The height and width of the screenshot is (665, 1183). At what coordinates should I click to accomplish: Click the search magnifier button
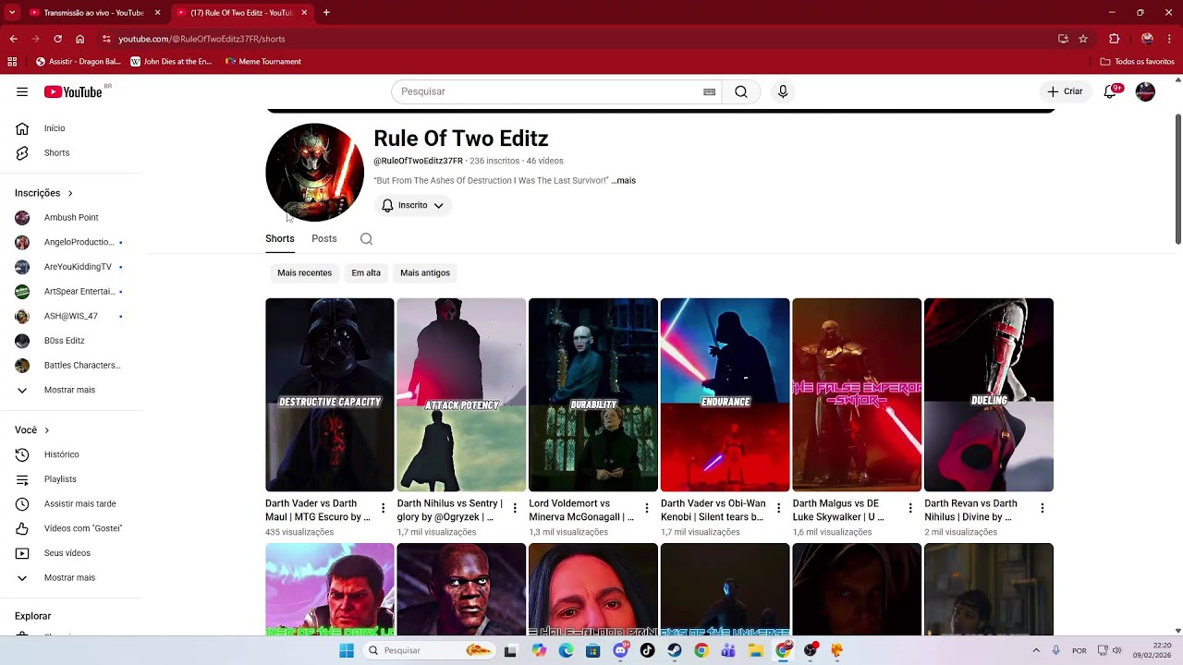click(741, 91)
